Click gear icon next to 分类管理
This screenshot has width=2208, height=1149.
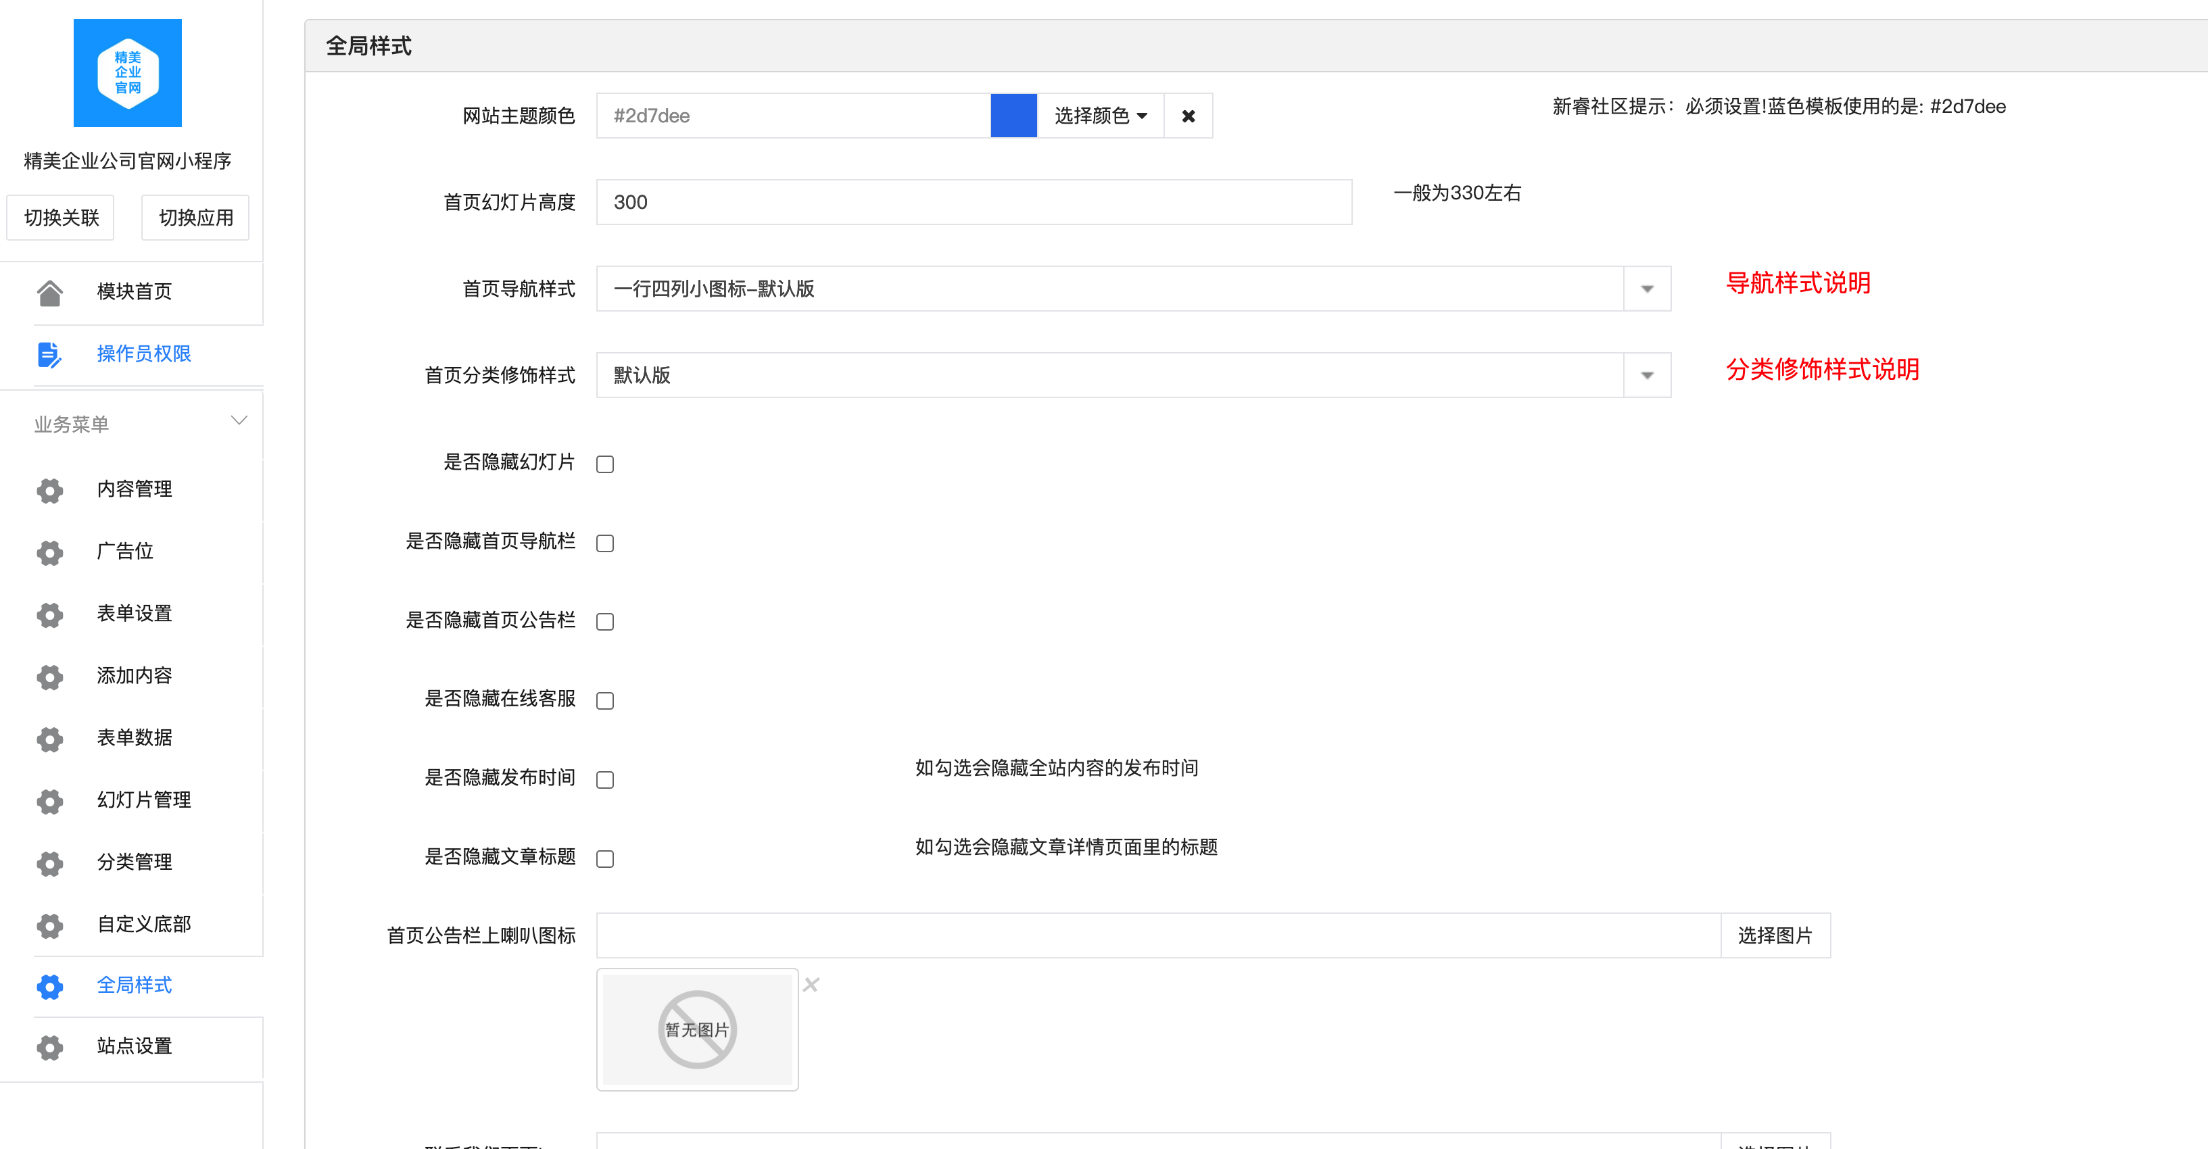(50, 863)
